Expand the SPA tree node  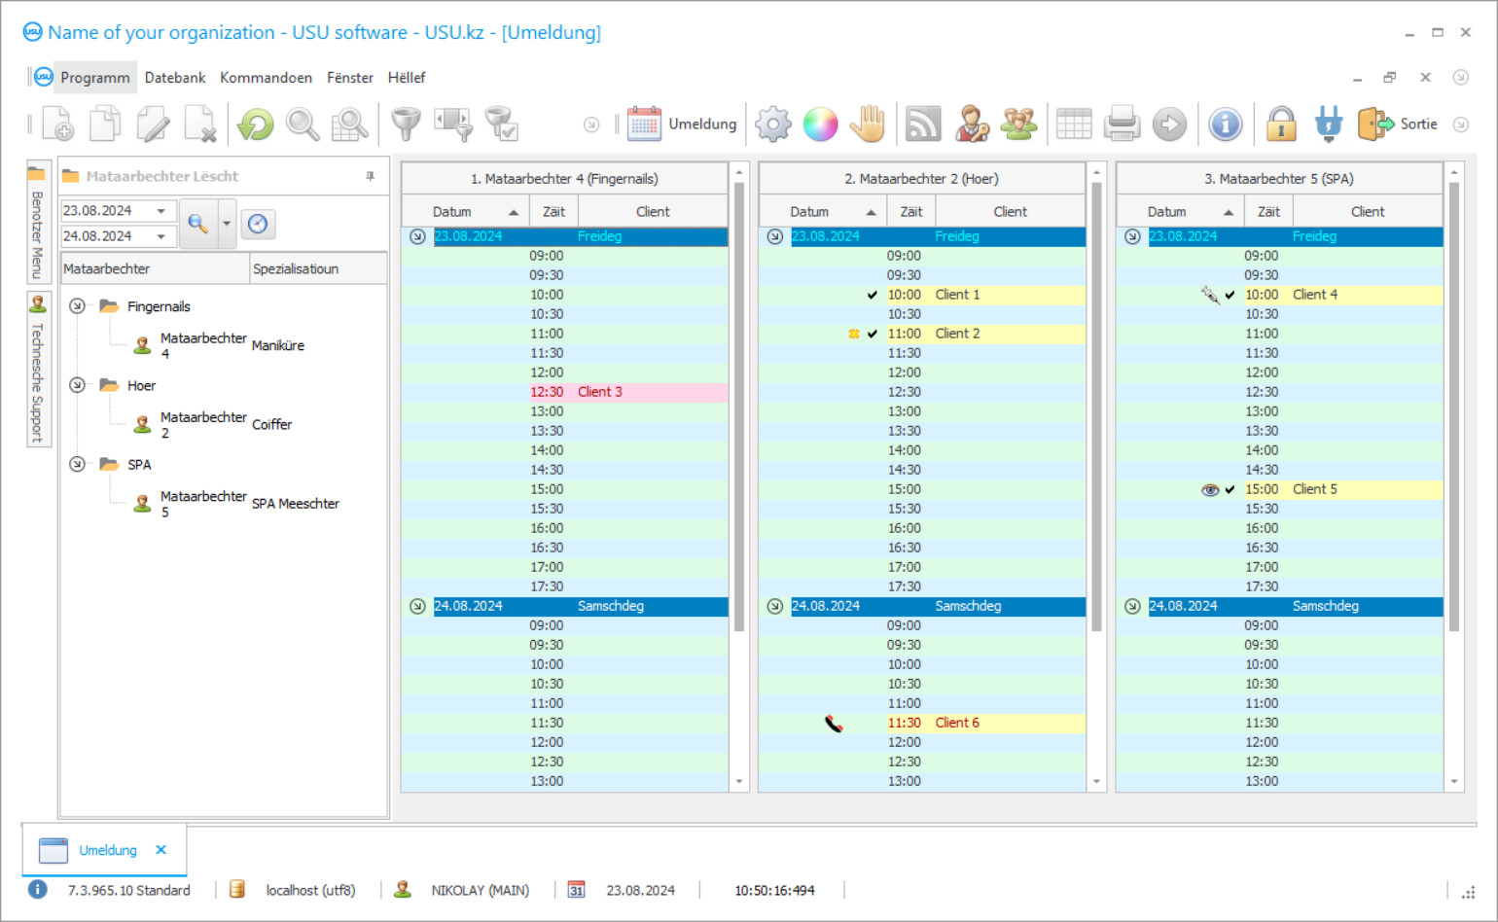pos(77,464)
